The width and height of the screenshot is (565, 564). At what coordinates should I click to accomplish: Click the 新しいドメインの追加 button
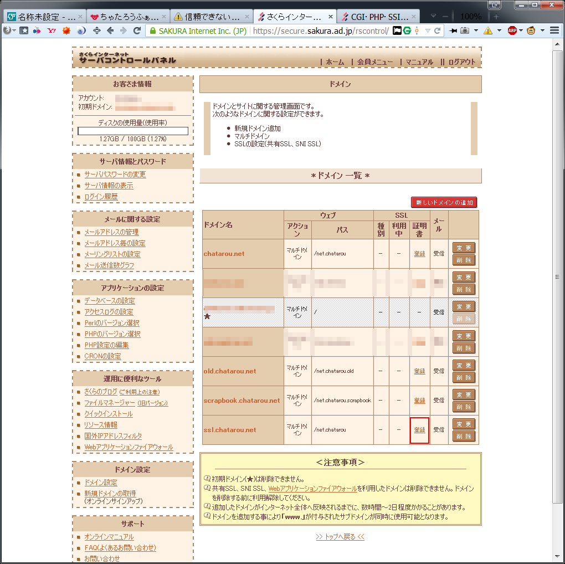(x=444, y=203)
